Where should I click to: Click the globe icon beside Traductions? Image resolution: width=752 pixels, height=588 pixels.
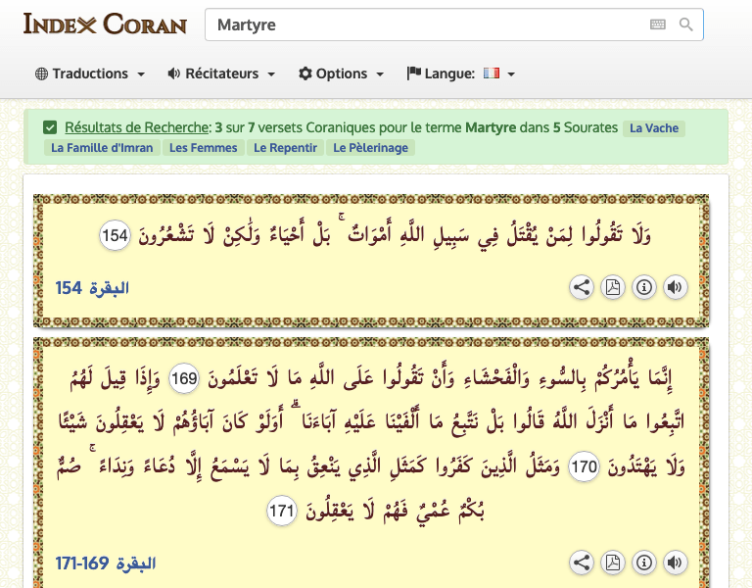point(42,73)
